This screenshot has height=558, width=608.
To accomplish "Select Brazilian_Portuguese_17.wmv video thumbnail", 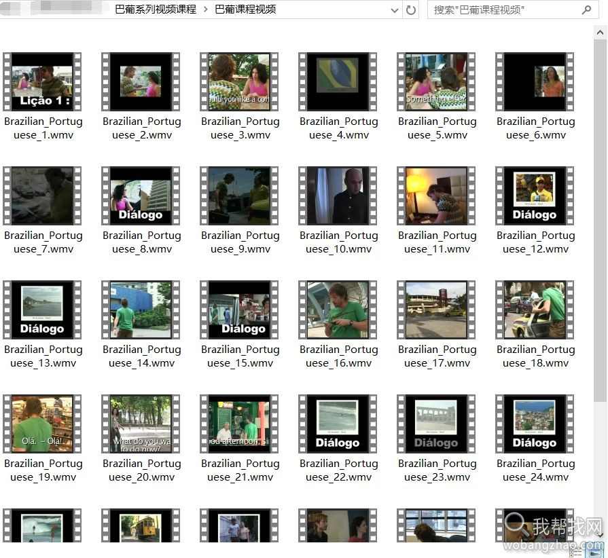I will tap(436, 310).
